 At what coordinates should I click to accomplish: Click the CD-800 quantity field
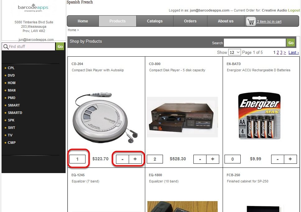pyautogui.click(x=155, y=159)
